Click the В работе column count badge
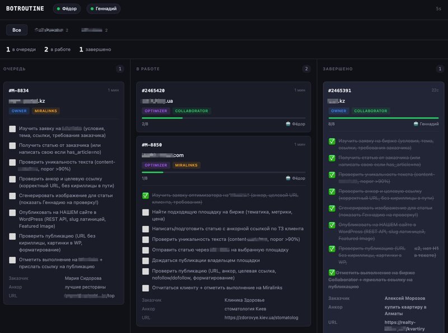Viewport: 448px width, 333px height. (306, 69)
